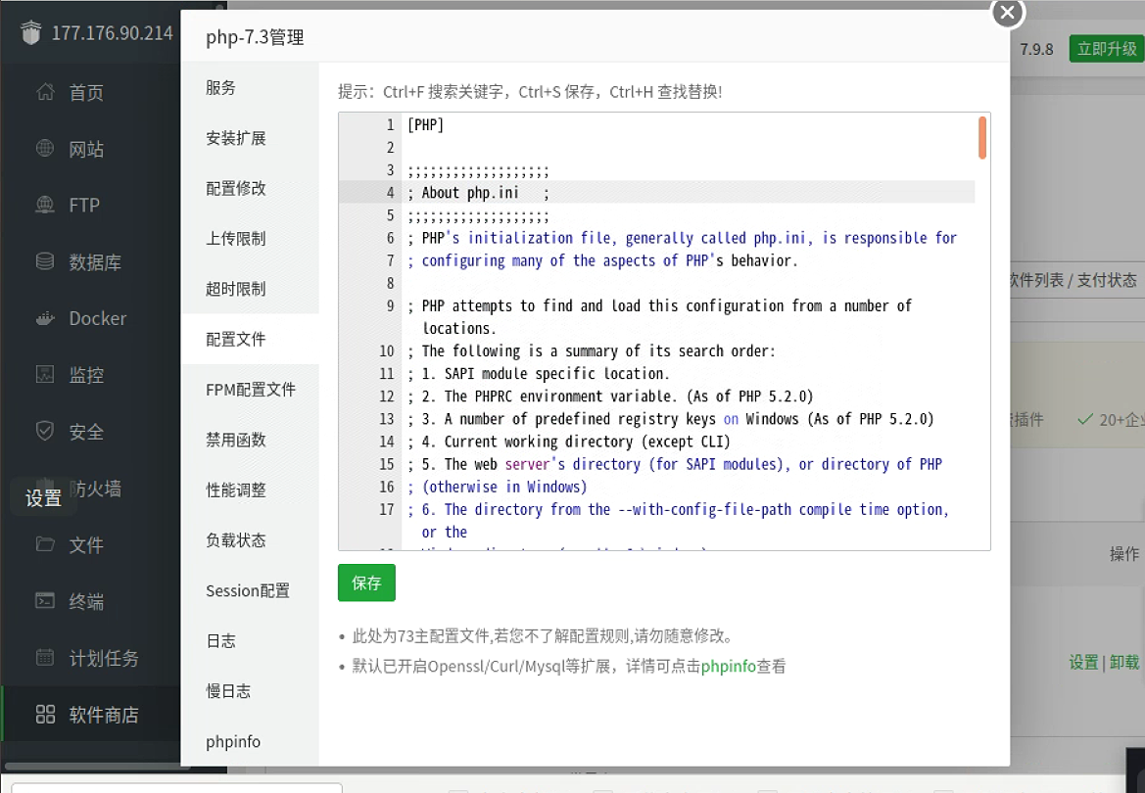Click the database icon beside 数据库

point(45,261)
